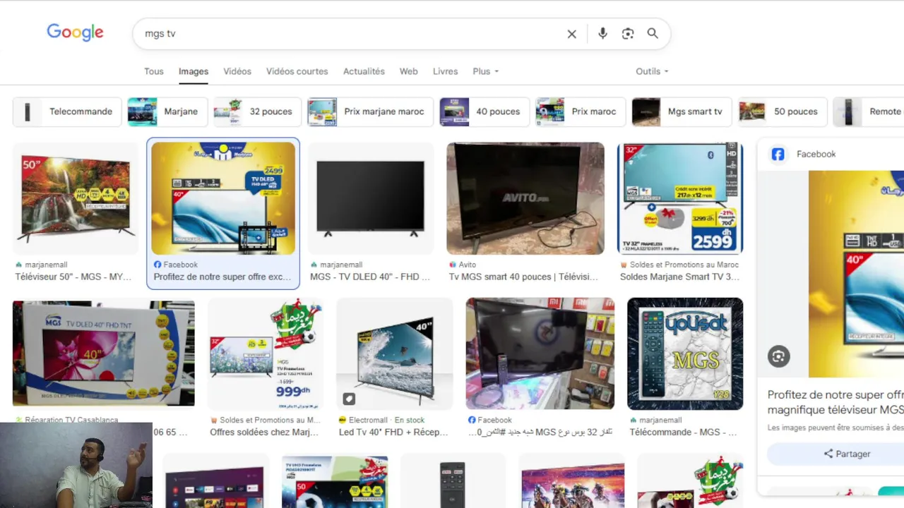This screenshot has height=508, width=904.
Task: Open Google Lens image search
Action: click(628, 34)
